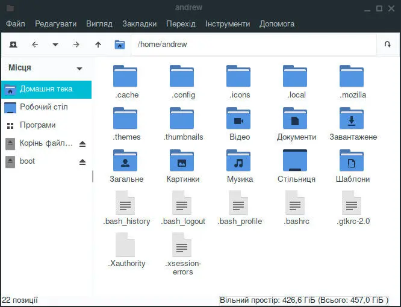
Task: Select the Картинки pictures folder icon
Action: [182, 161]
